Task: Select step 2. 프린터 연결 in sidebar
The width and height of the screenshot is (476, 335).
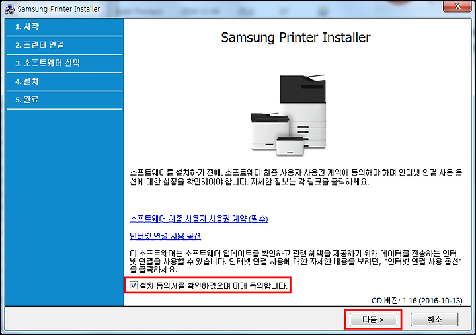Action: coord(64,45)
